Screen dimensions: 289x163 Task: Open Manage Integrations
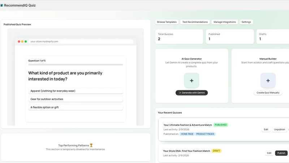[225, 22]
